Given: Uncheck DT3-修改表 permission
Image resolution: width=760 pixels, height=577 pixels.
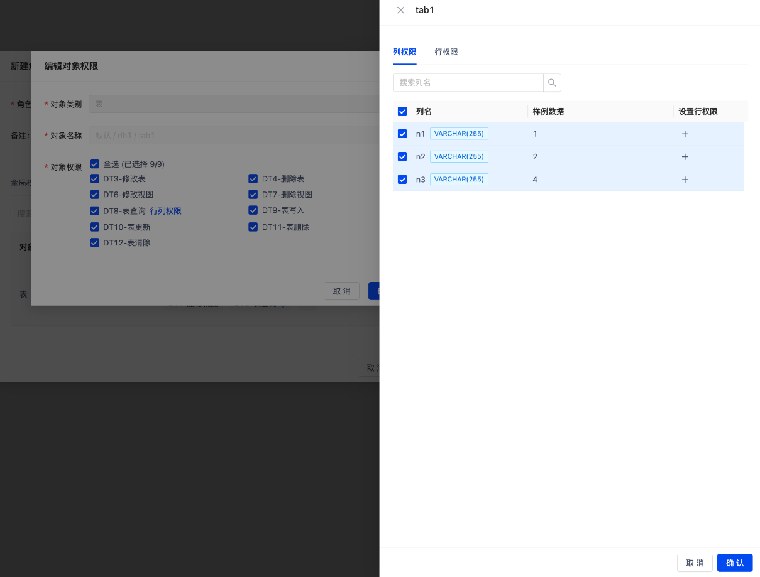Looking at the screenshot, I should pyautogui.click(x=95, y=179).
